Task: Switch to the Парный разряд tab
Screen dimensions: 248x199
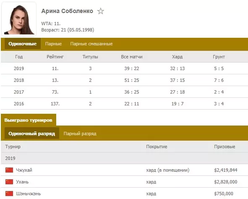Action: [80, 134]
